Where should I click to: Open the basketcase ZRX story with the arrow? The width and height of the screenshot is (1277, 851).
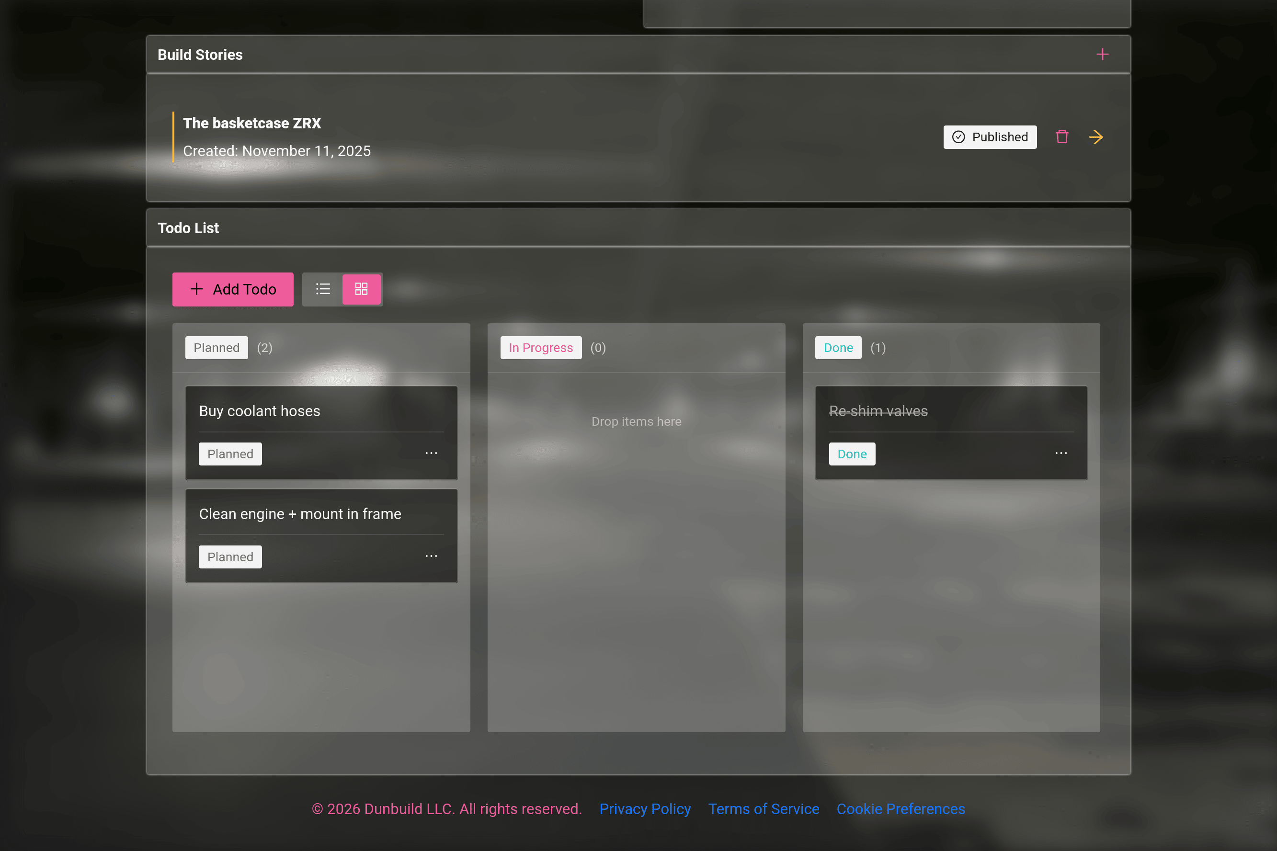[1096, 137]
